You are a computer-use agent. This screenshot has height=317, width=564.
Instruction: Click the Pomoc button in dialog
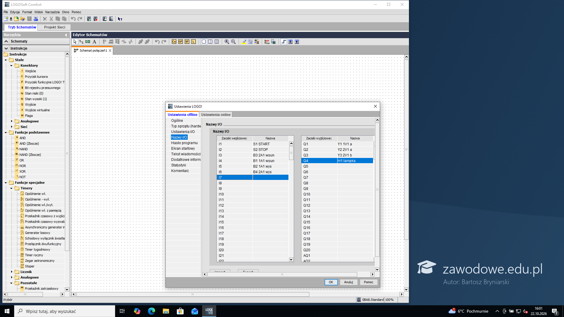(368, 282)
